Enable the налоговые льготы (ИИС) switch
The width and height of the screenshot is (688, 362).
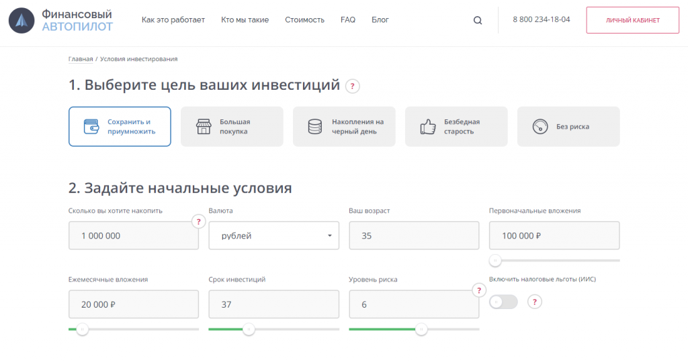pyautogui.click(x=503, y=302)
